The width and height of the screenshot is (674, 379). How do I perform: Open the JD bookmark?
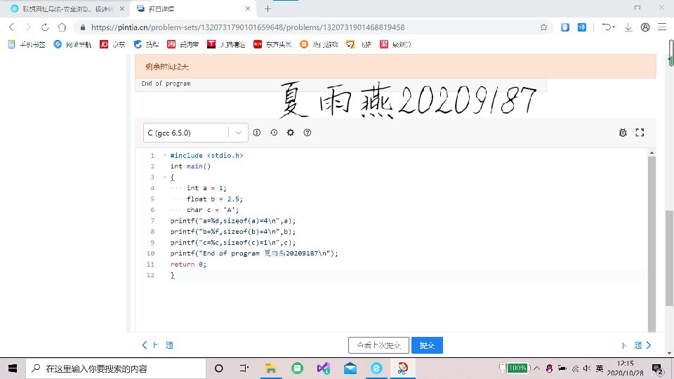click(112, 44)
